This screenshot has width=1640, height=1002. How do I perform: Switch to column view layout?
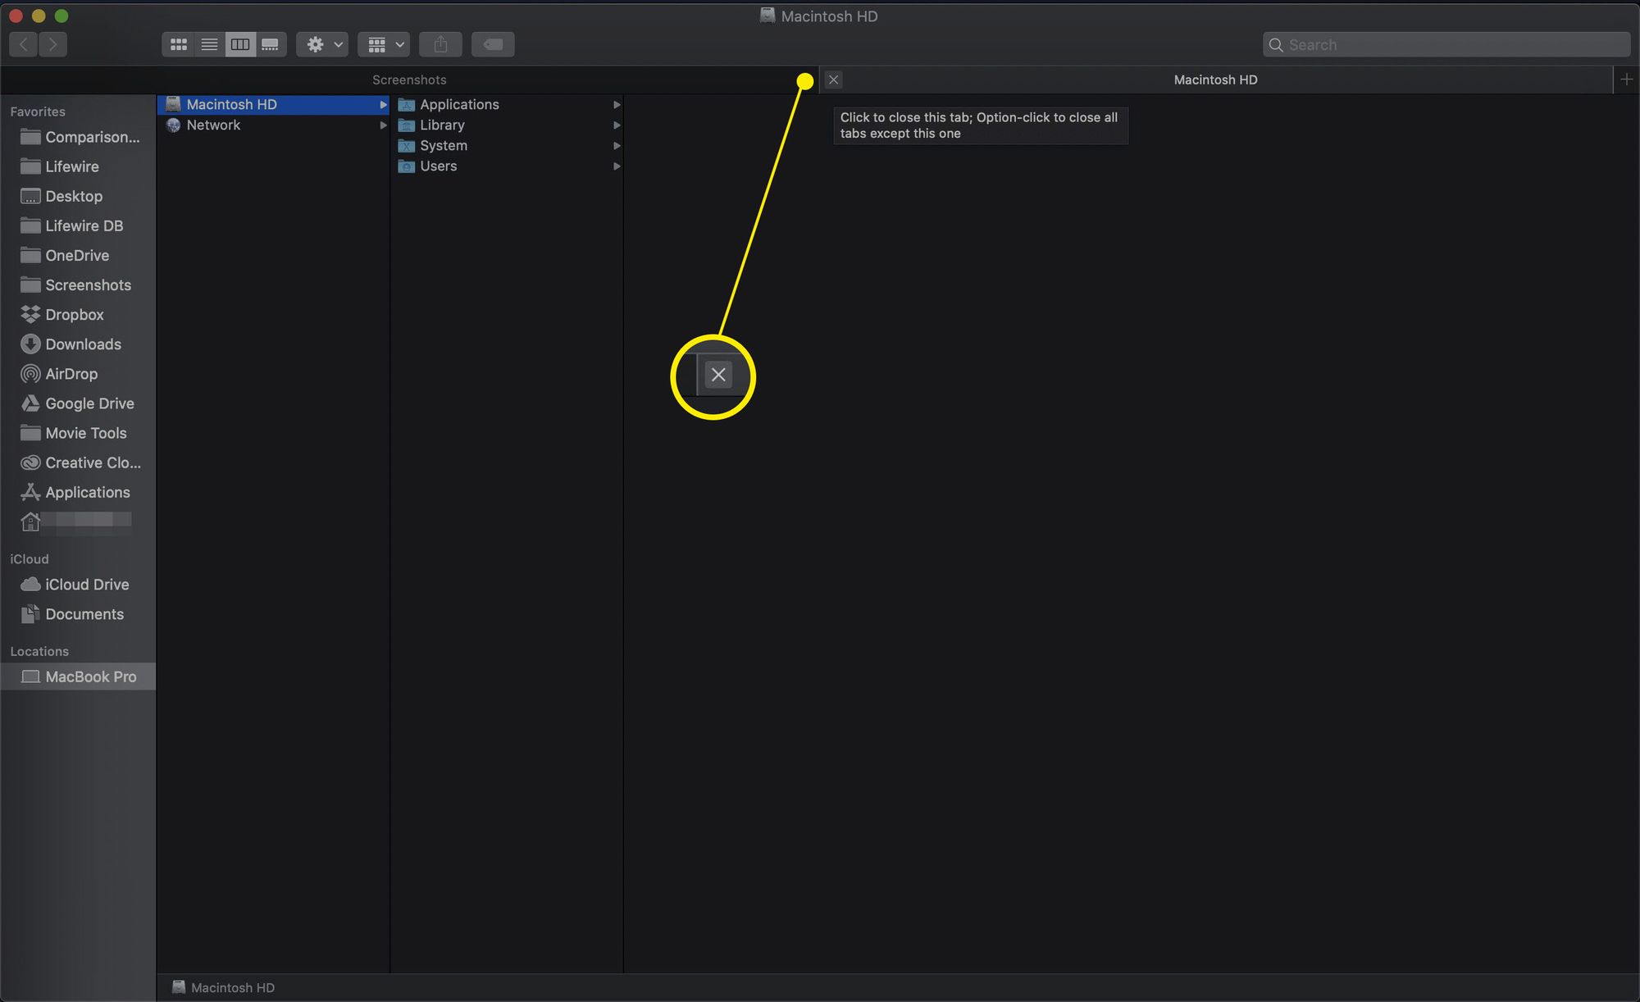(239, 43)
